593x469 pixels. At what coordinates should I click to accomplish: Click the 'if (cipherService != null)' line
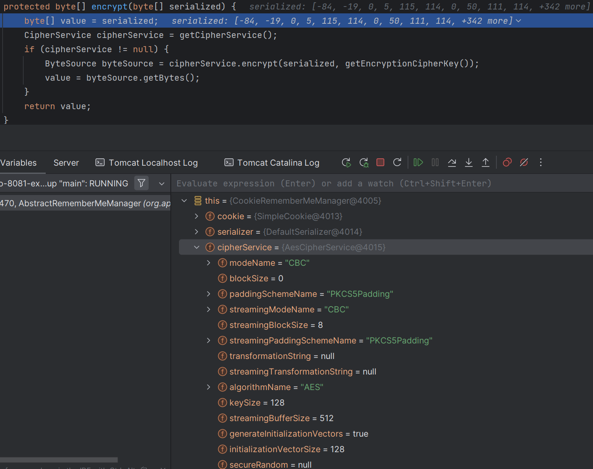click(x=97, y=49)
